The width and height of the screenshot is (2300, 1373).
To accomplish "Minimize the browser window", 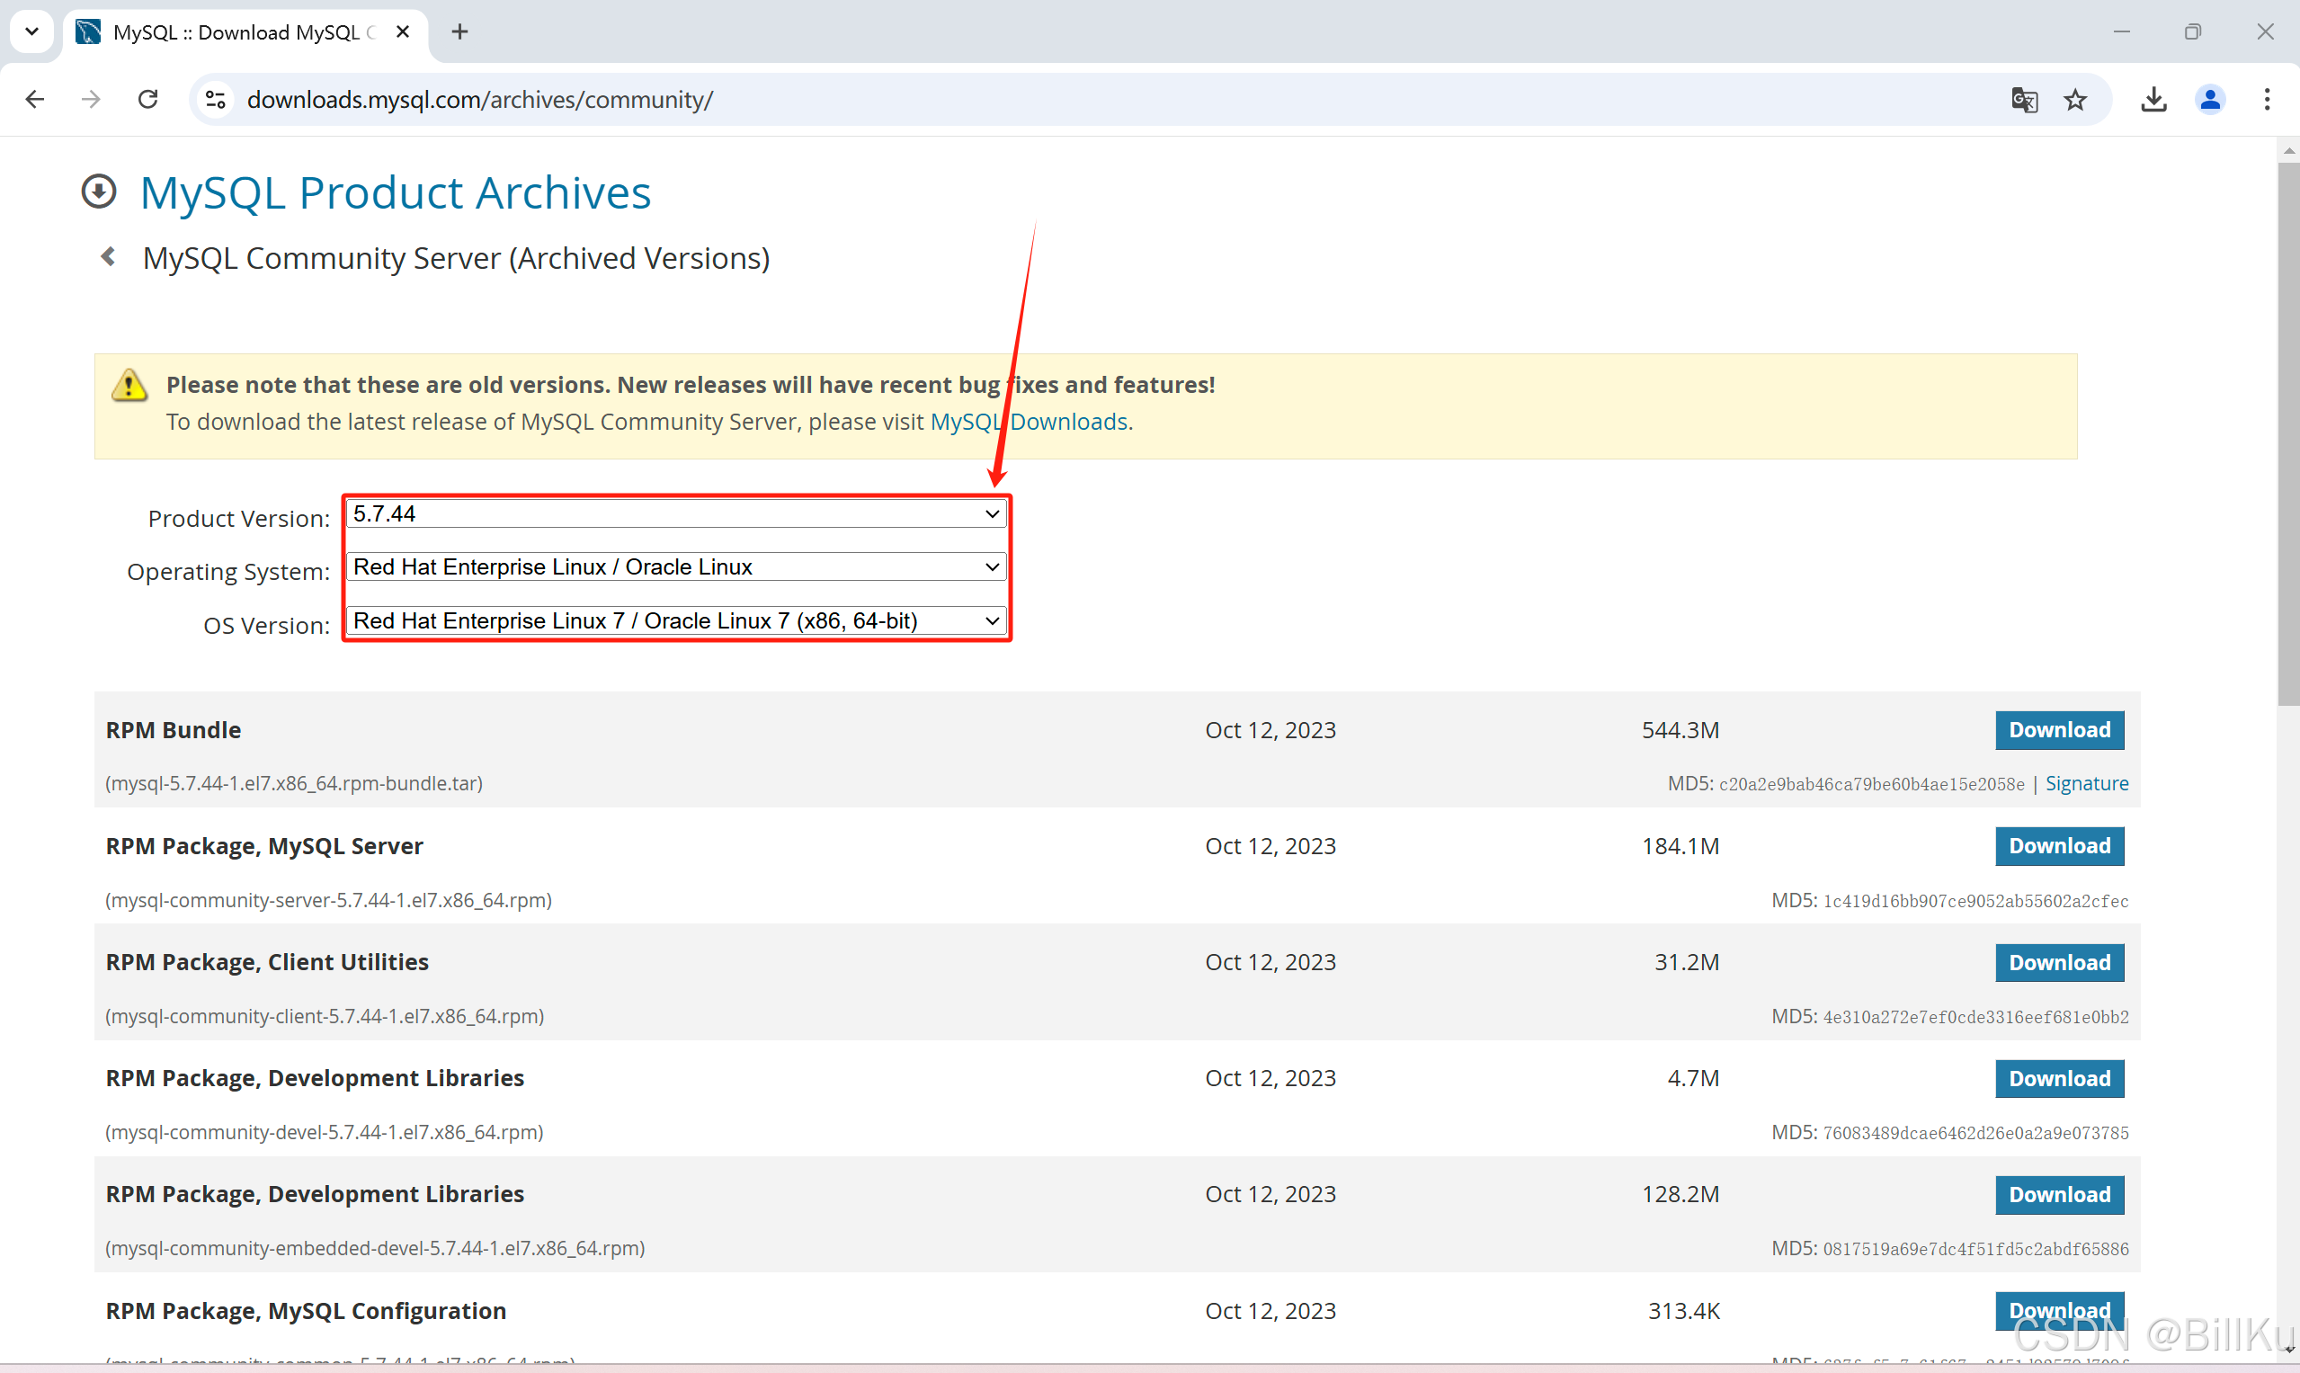I will click(2121, 31).
